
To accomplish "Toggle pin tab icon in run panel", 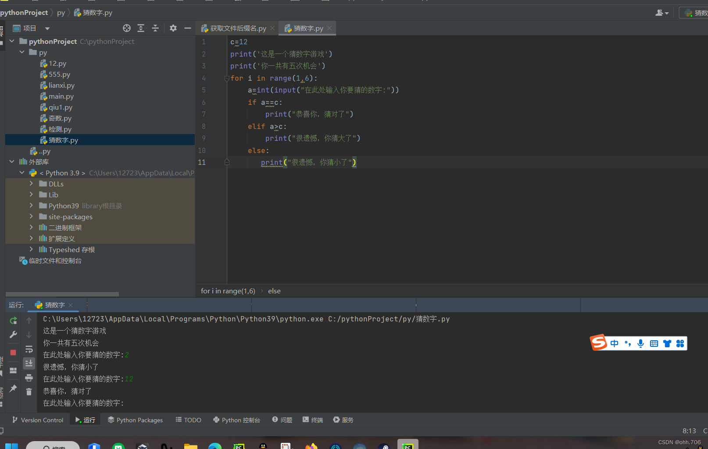I will [13, 388].
